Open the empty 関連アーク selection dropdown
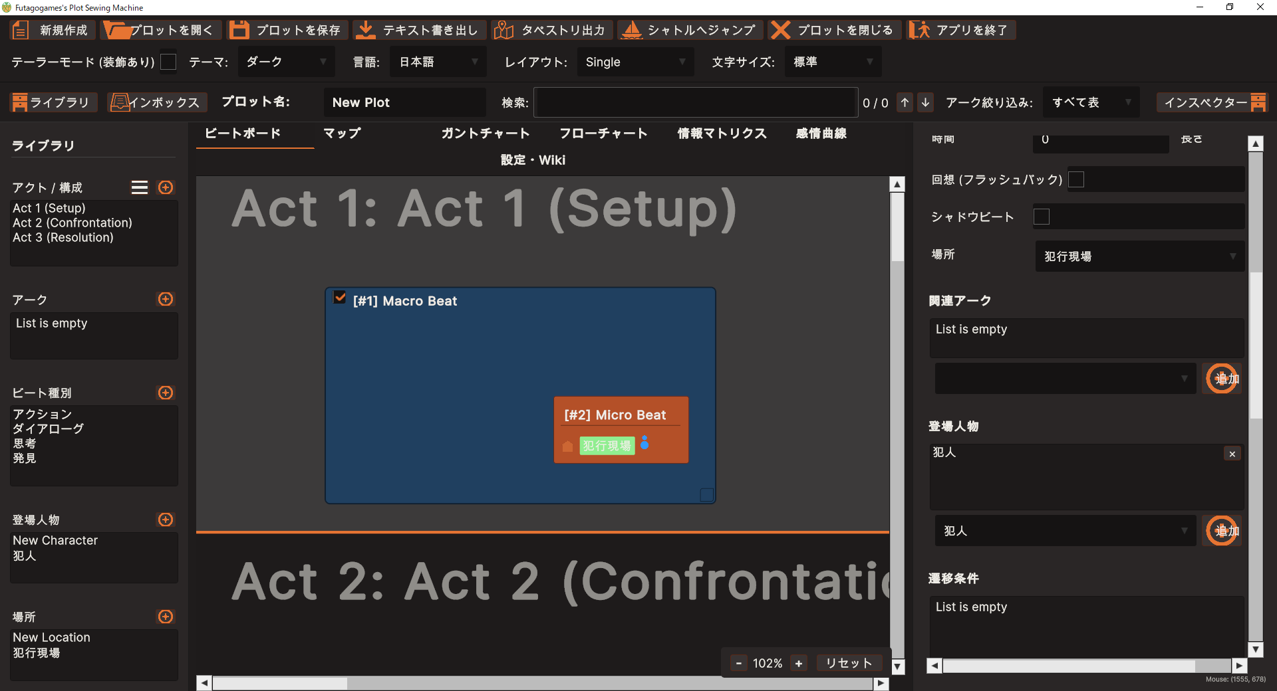The image size is (1277, 691). pos(1065,379)
